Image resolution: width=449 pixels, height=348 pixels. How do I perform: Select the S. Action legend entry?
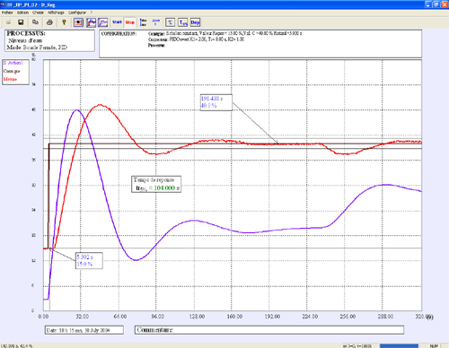click(x=13, y=63)
